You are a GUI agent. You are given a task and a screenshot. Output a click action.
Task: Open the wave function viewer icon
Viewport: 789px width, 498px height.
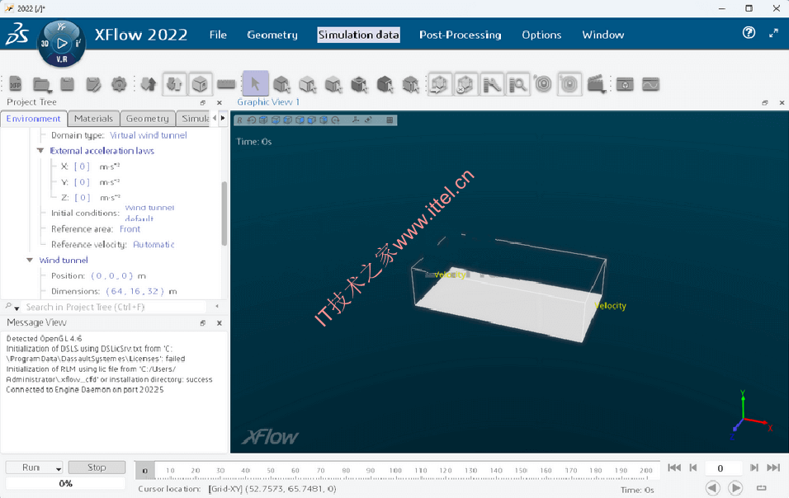coord(650,84)
